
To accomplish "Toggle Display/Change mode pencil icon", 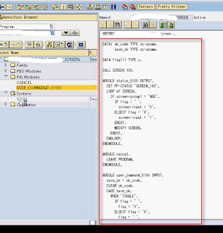I will (20, 7).
